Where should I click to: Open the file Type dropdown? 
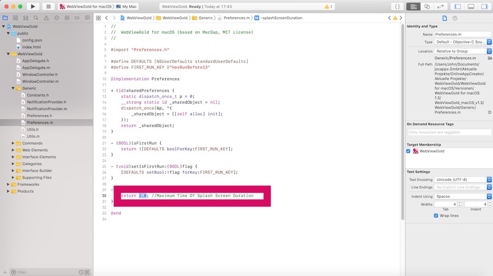tap(463, 42)
